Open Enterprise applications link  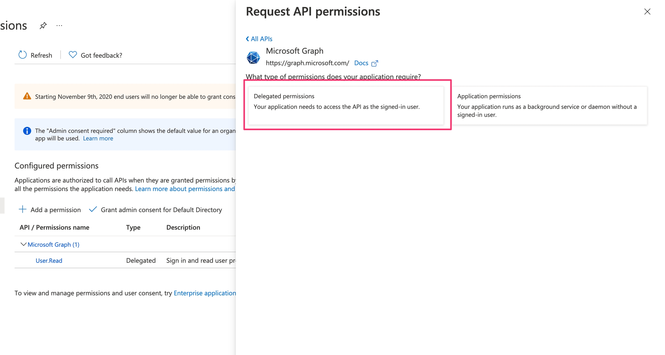pos(205,293)
